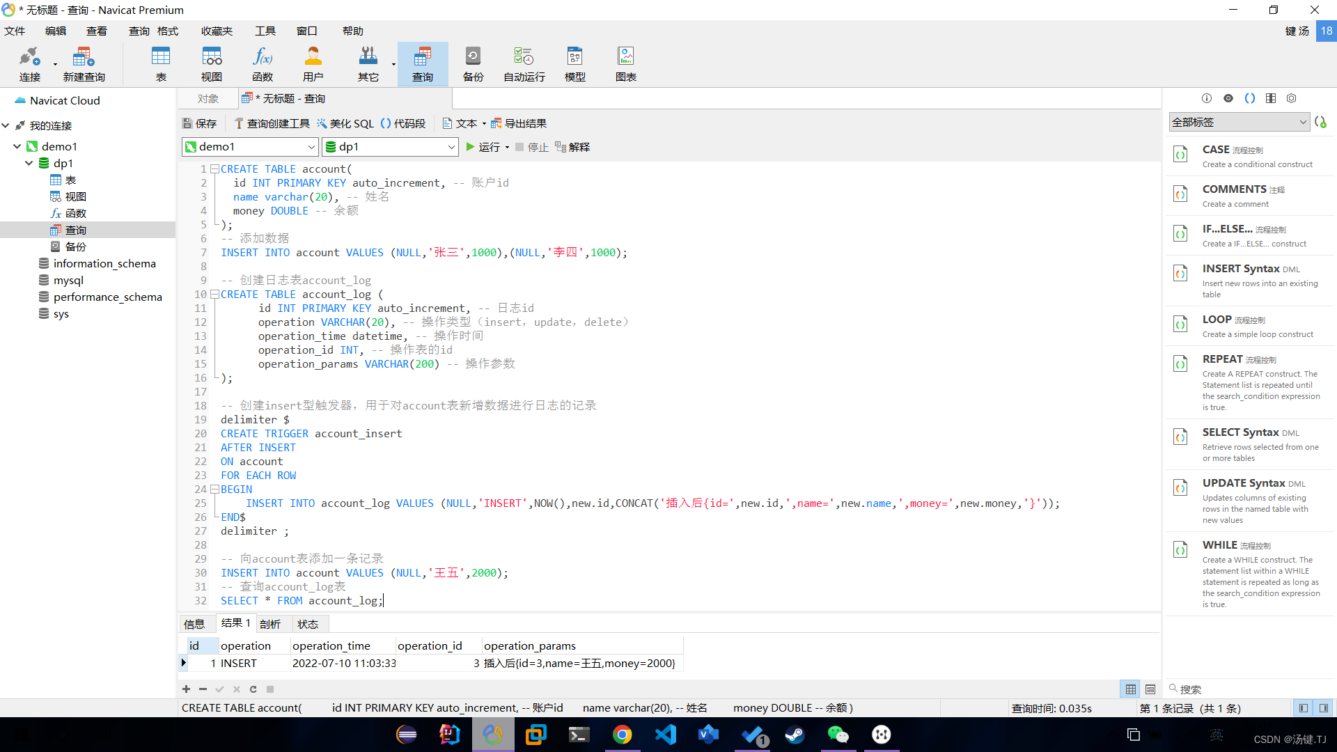Run the query with 运行 button
The image size is (1337, 752).
(x=483, y=147)
